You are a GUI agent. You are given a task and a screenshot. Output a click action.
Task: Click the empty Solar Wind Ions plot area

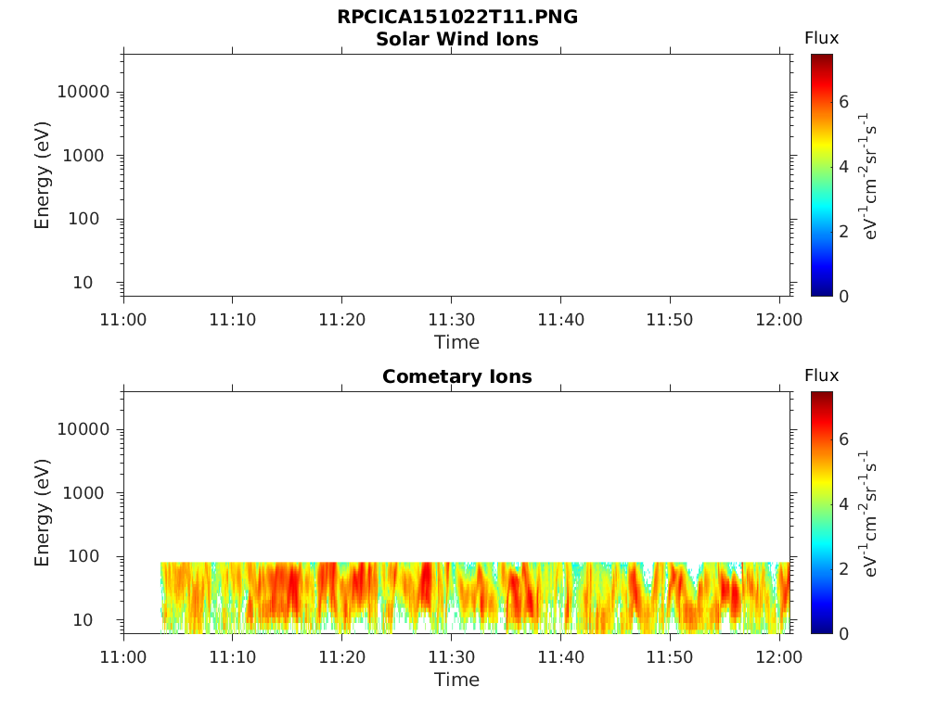[457, 175]
